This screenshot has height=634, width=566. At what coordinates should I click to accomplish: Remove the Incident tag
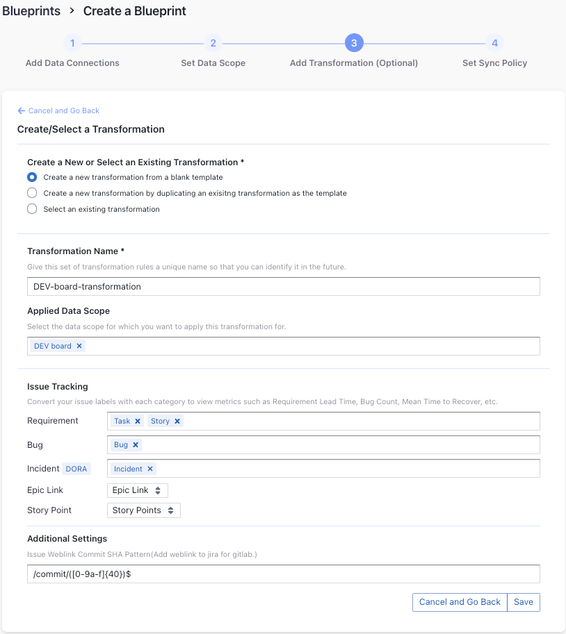coord(150,469)
